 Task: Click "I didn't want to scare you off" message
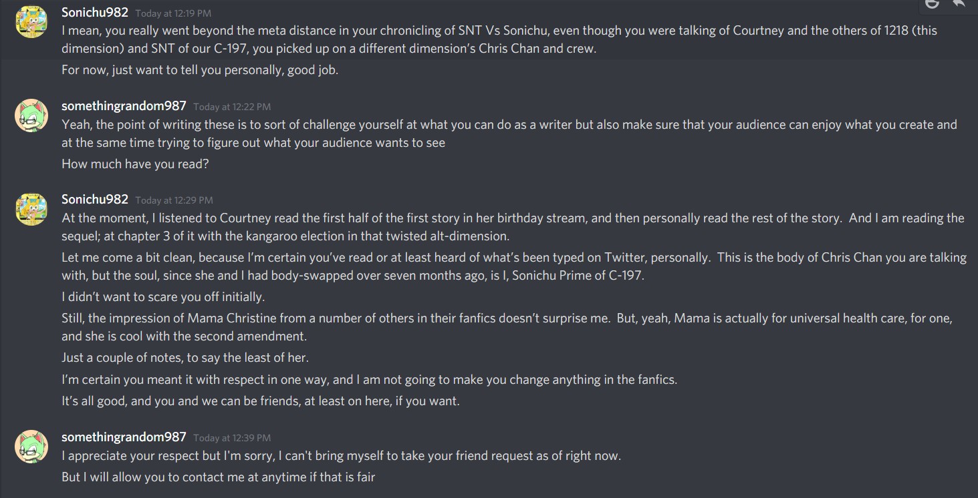(x=163, y=296)
